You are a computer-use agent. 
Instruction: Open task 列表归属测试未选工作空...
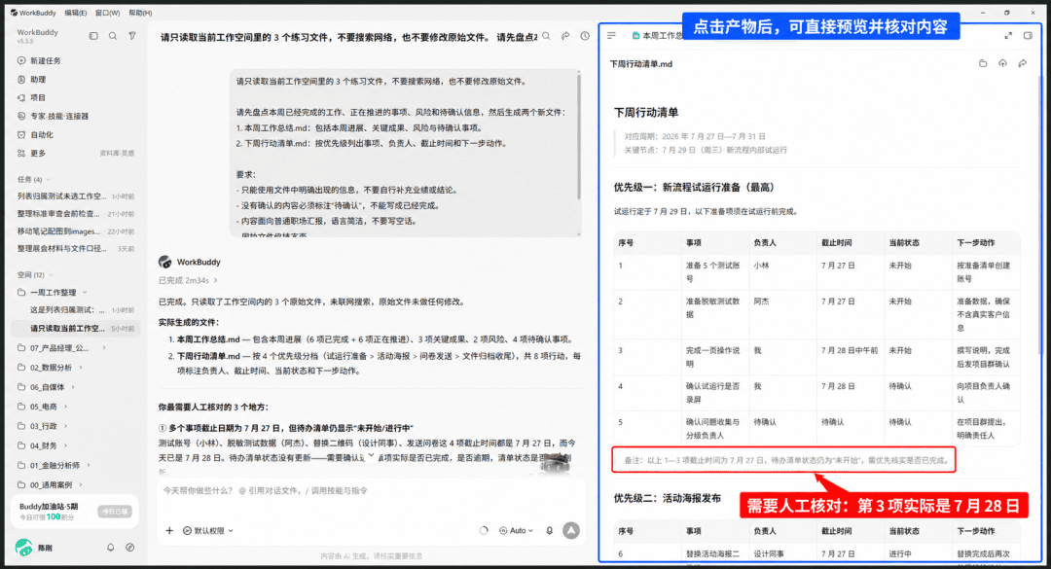click(x=76, y=196)
